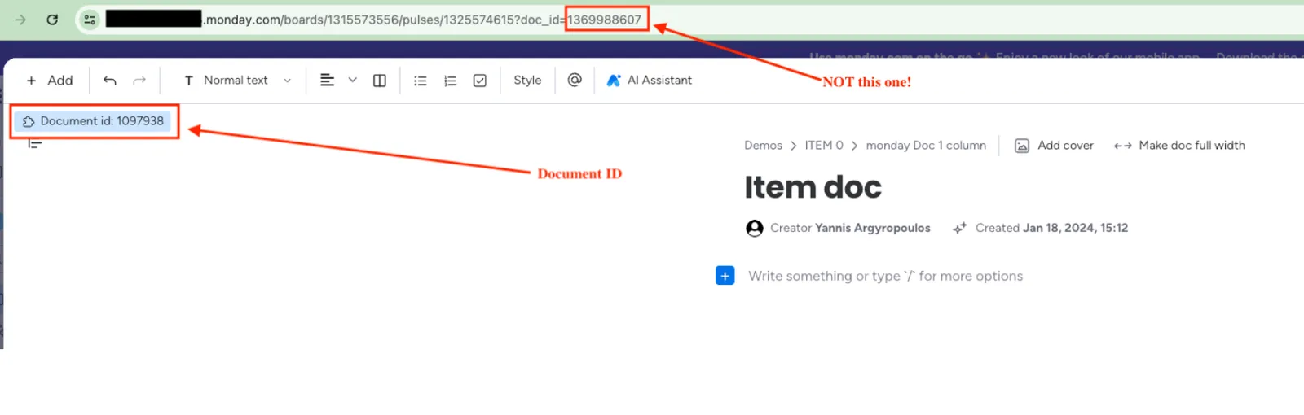Click Add cover button

(x=1054, y=146)
